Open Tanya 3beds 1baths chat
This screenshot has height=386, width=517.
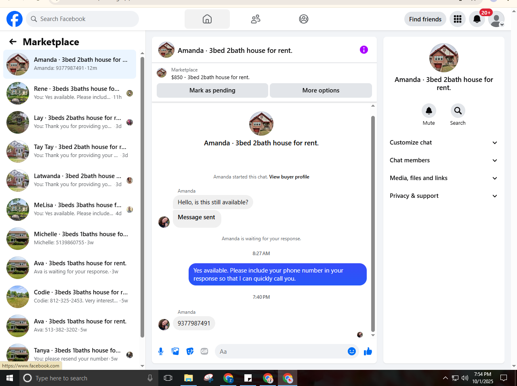69,354
